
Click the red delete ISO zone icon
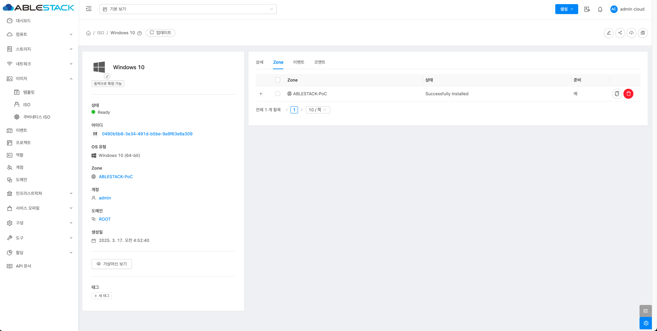(x=628, y=94)
